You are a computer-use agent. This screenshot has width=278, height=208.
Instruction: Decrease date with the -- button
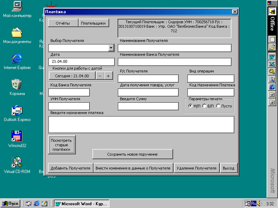point(100,76)
